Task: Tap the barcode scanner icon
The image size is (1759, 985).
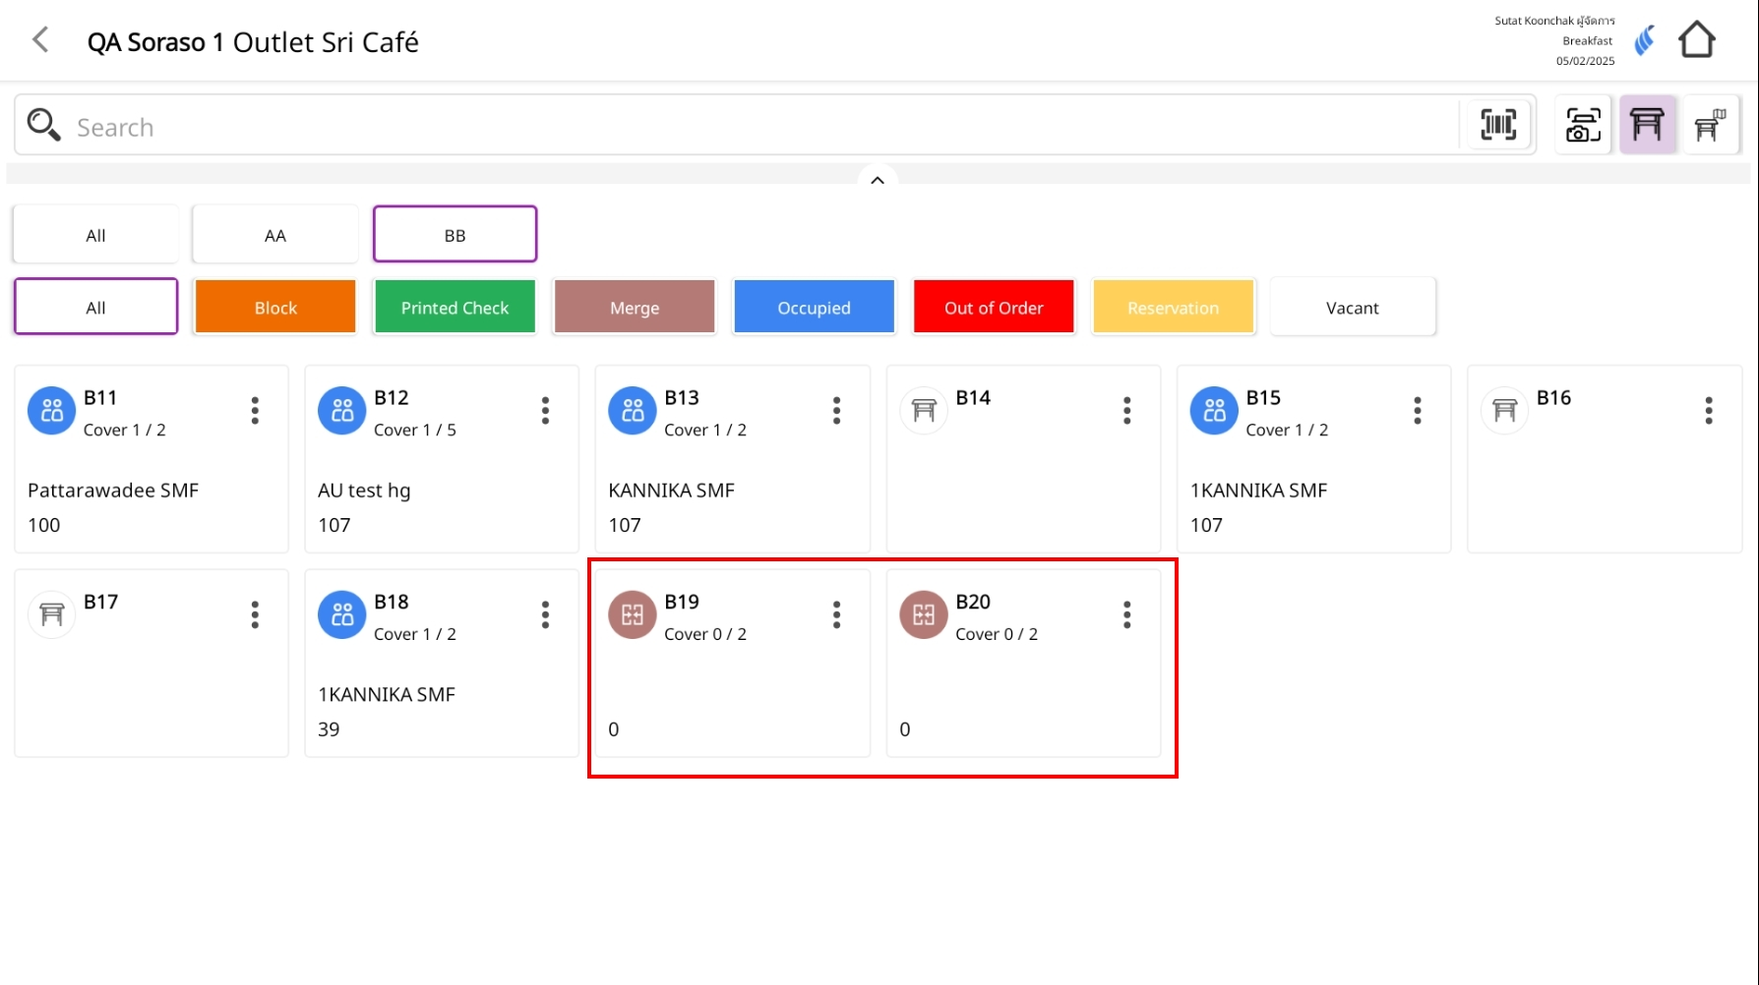Action: click(1498, 125)
